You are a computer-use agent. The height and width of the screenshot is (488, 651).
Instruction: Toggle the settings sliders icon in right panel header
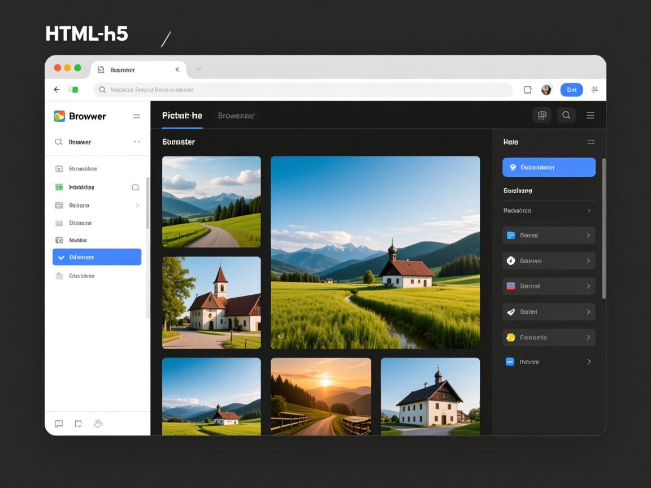coord(591,142)
